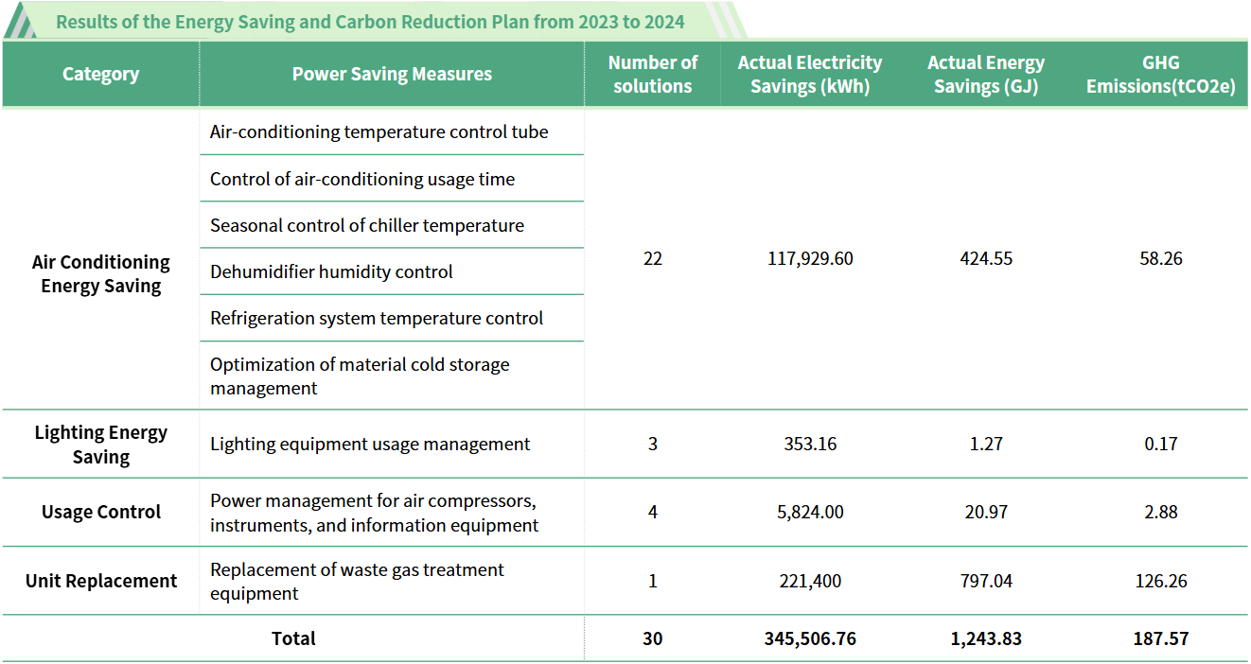Click the Lighting Energy Saving category cell
Screen dimensions: 1251x664
[x=100, y=445]
